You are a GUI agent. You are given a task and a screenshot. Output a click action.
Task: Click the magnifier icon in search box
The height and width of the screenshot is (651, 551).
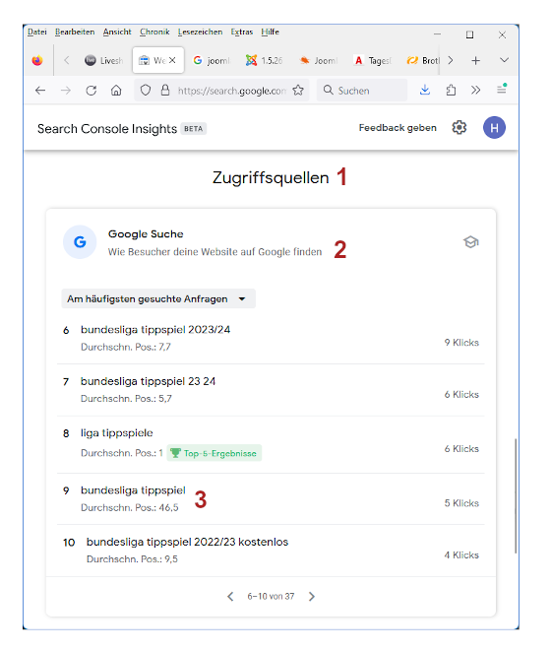329,90
